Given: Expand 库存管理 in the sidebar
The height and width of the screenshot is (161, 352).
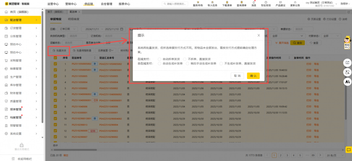Looking at the screenshot, I should coord(21,85).
